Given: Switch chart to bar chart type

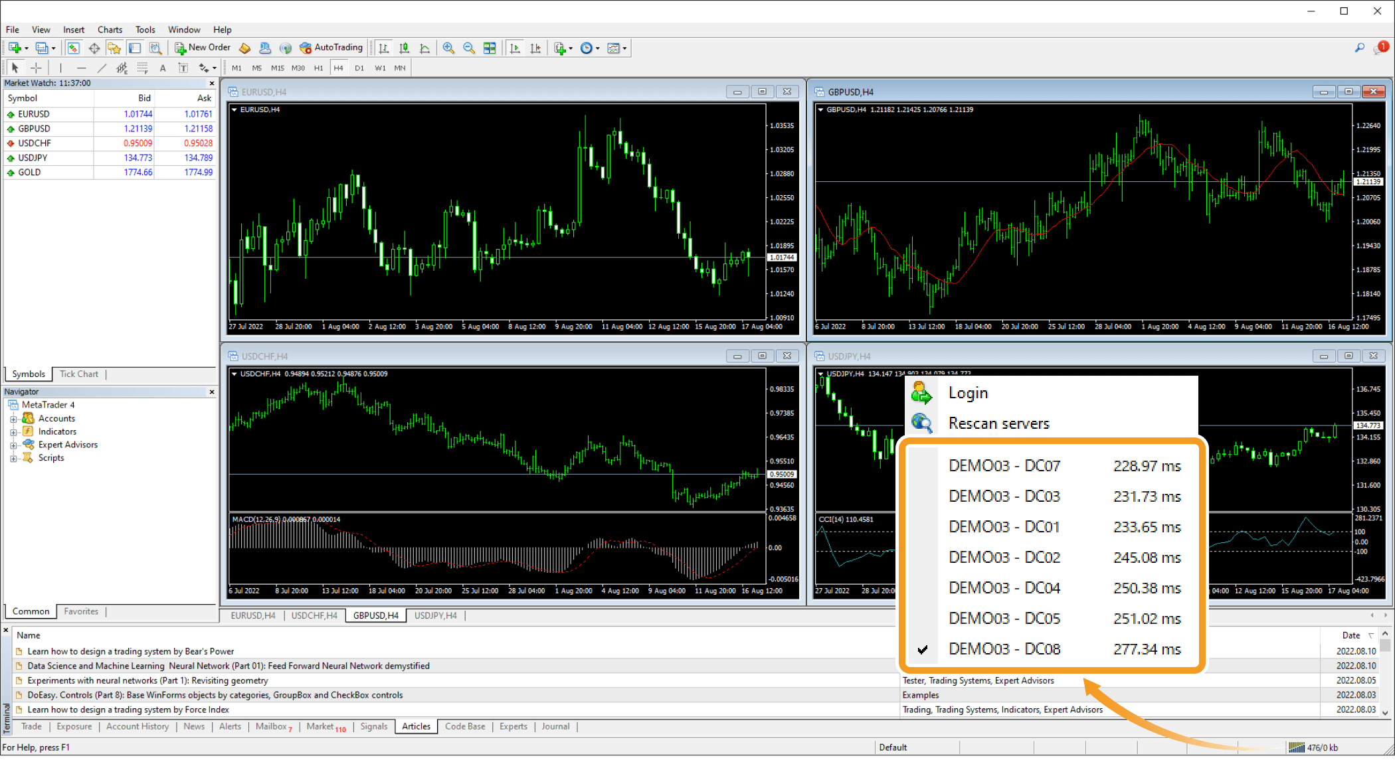Looking at the screenshot, I should pyautogui.click(x=384, y=48).
